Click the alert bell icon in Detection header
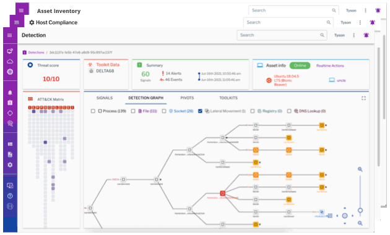 pos(366,35)
